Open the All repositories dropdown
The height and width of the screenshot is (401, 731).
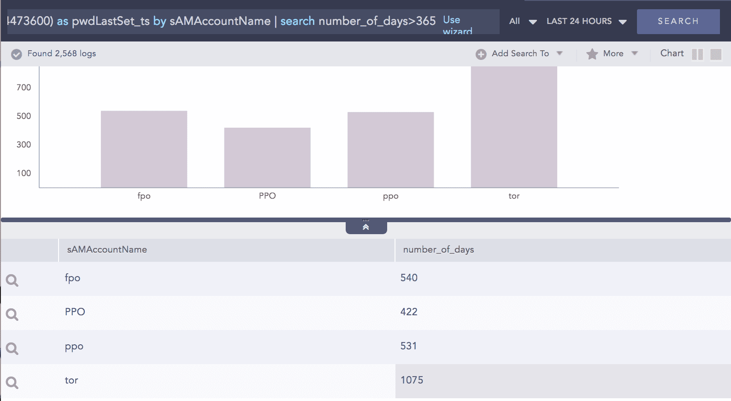[523, 21]
